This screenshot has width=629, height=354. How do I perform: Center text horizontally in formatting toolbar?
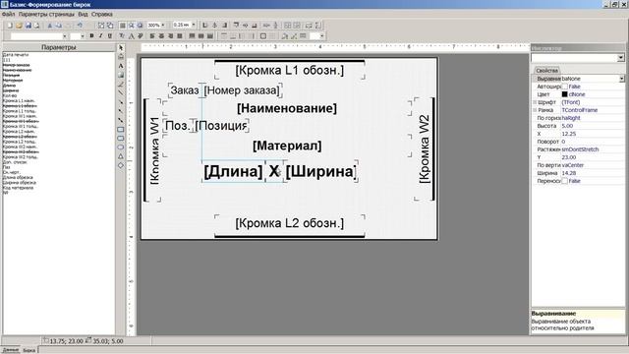coord(161,36)
